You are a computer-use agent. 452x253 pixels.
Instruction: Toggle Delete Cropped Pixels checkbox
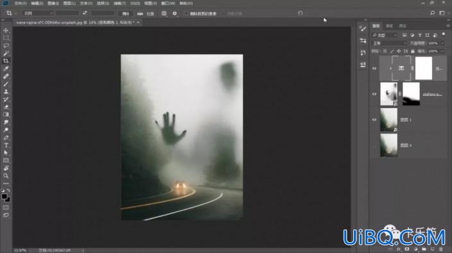186,13
